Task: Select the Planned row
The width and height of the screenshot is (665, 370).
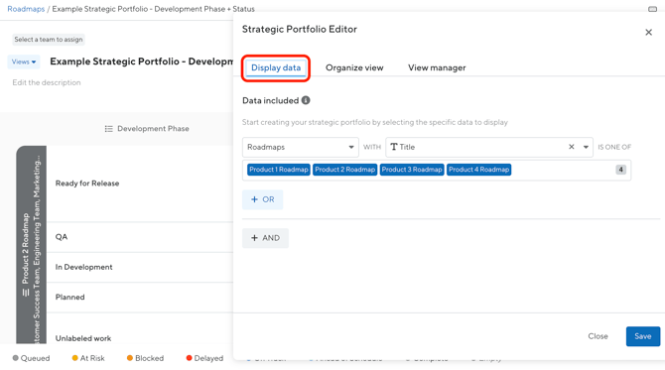Action: coord(140,298)
